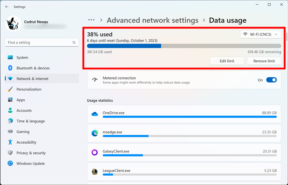Open the Wi-Fi (CNCS) network dropdown

click(x=260, y=34)
